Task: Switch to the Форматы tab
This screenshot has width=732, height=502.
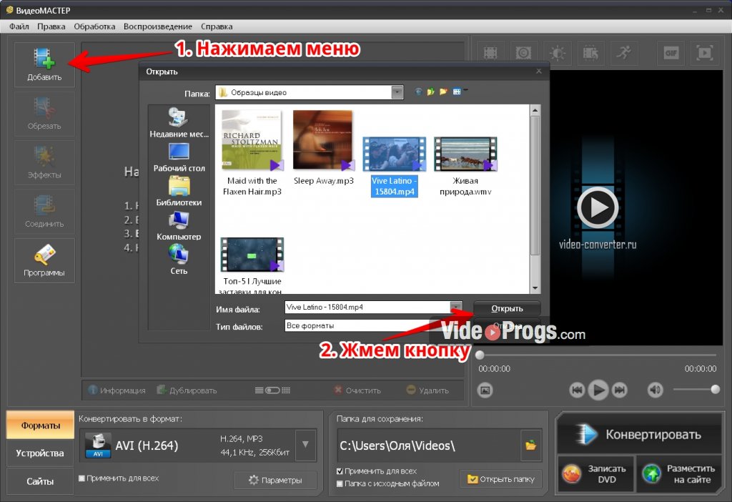Action: click(40, 425)
